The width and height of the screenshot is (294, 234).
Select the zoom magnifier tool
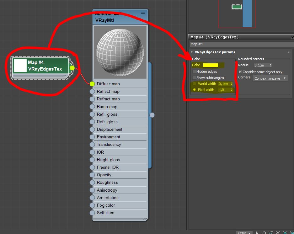(x=264, y=233)
